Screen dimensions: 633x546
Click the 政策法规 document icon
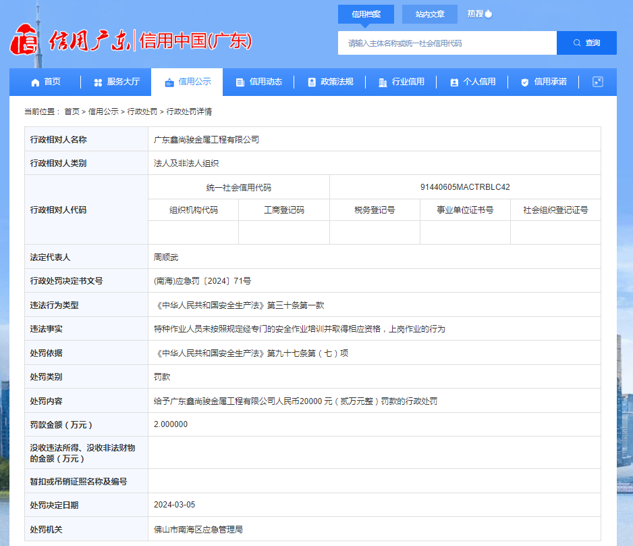point(312,82)
